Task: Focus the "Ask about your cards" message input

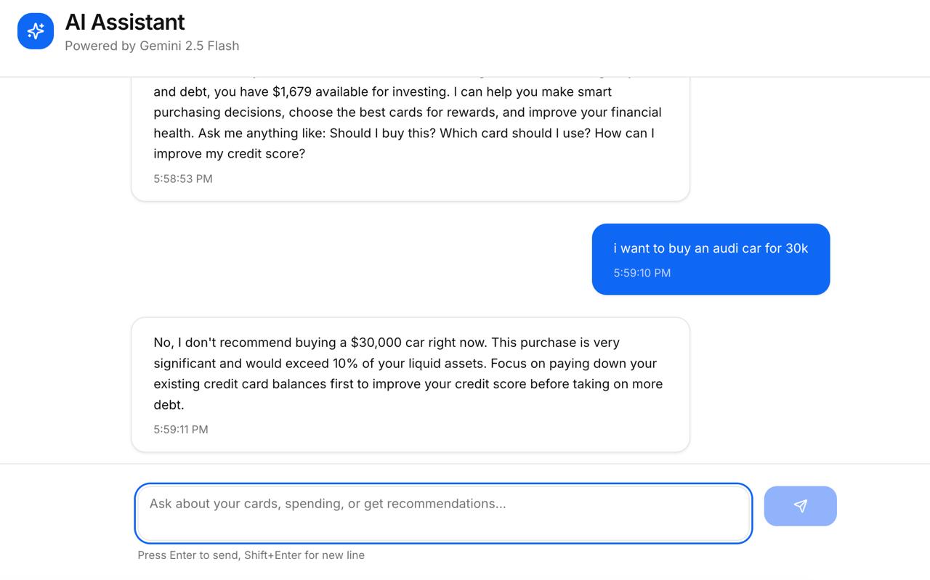Action: coord(443,512)
